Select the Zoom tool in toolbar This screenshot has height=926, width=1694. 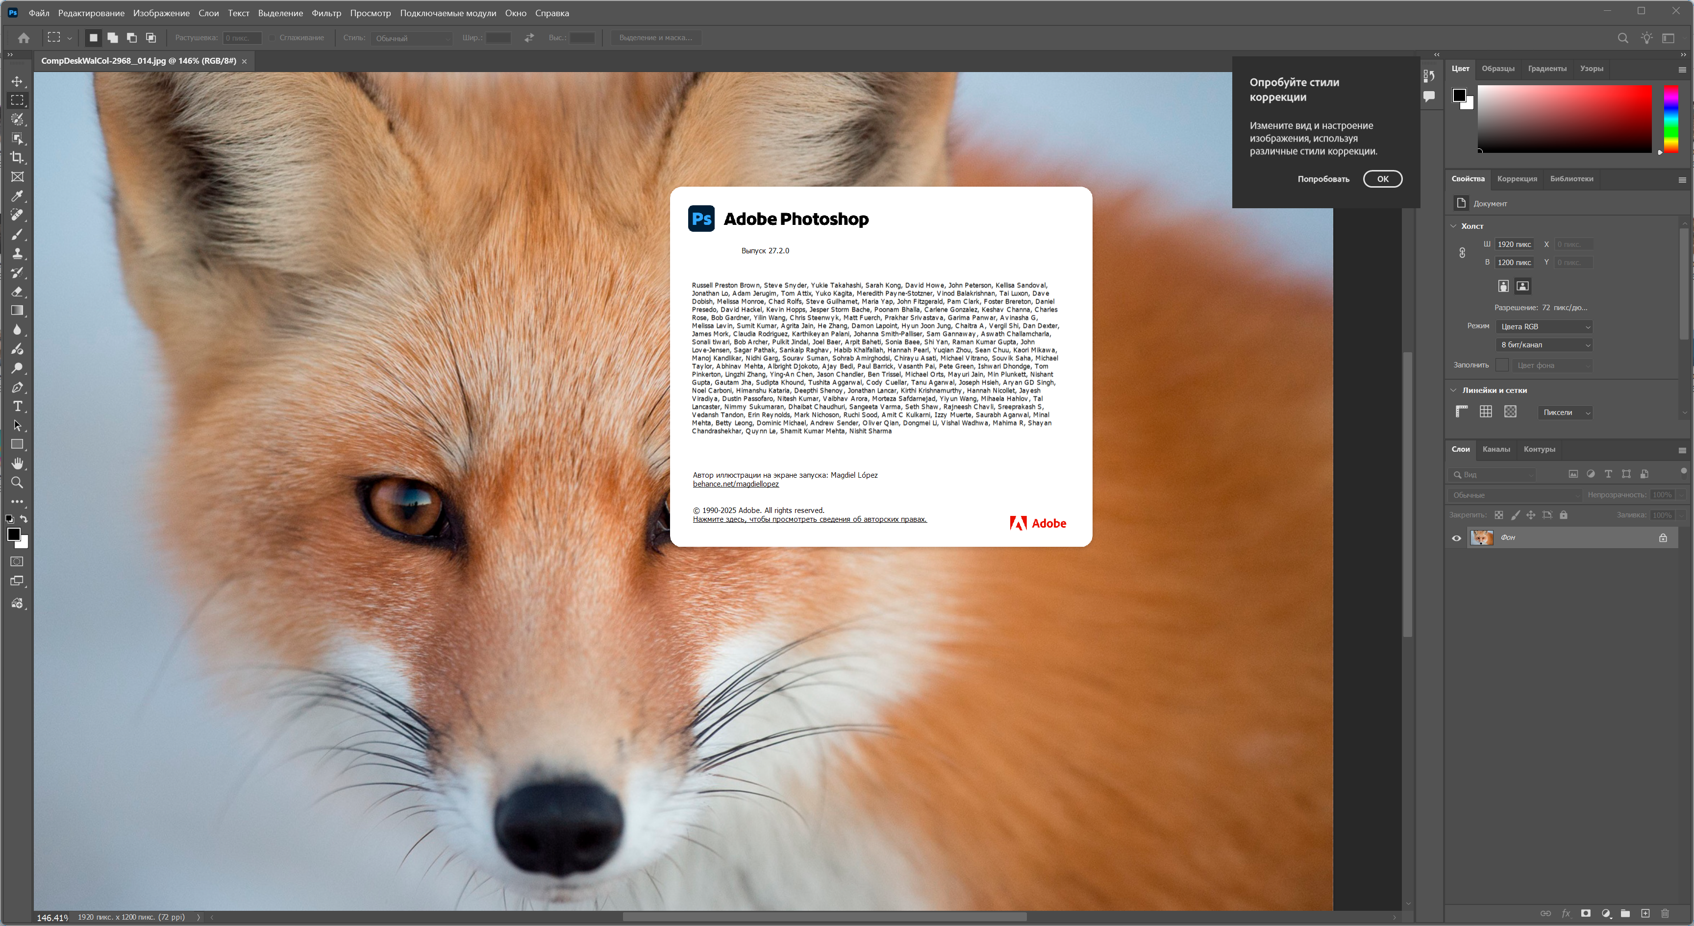pos(17,483)
